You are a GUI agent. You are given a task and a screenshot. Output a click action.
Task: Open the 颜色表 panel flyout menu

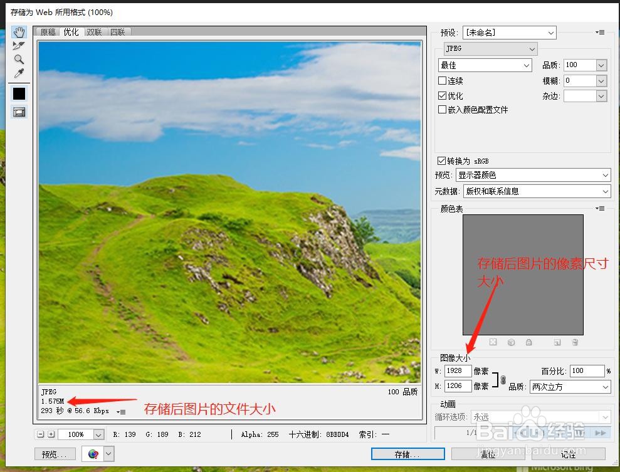click(x=600, y=208)
